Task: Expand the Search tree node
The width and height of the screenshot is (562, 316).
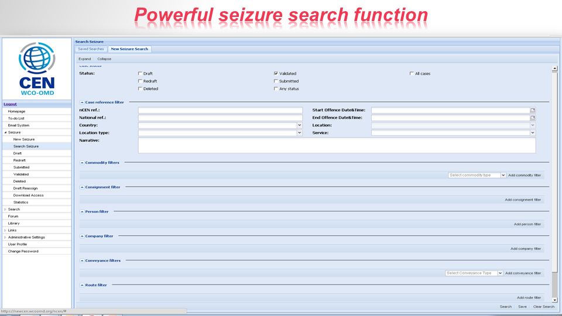Action: click(5, 209)
